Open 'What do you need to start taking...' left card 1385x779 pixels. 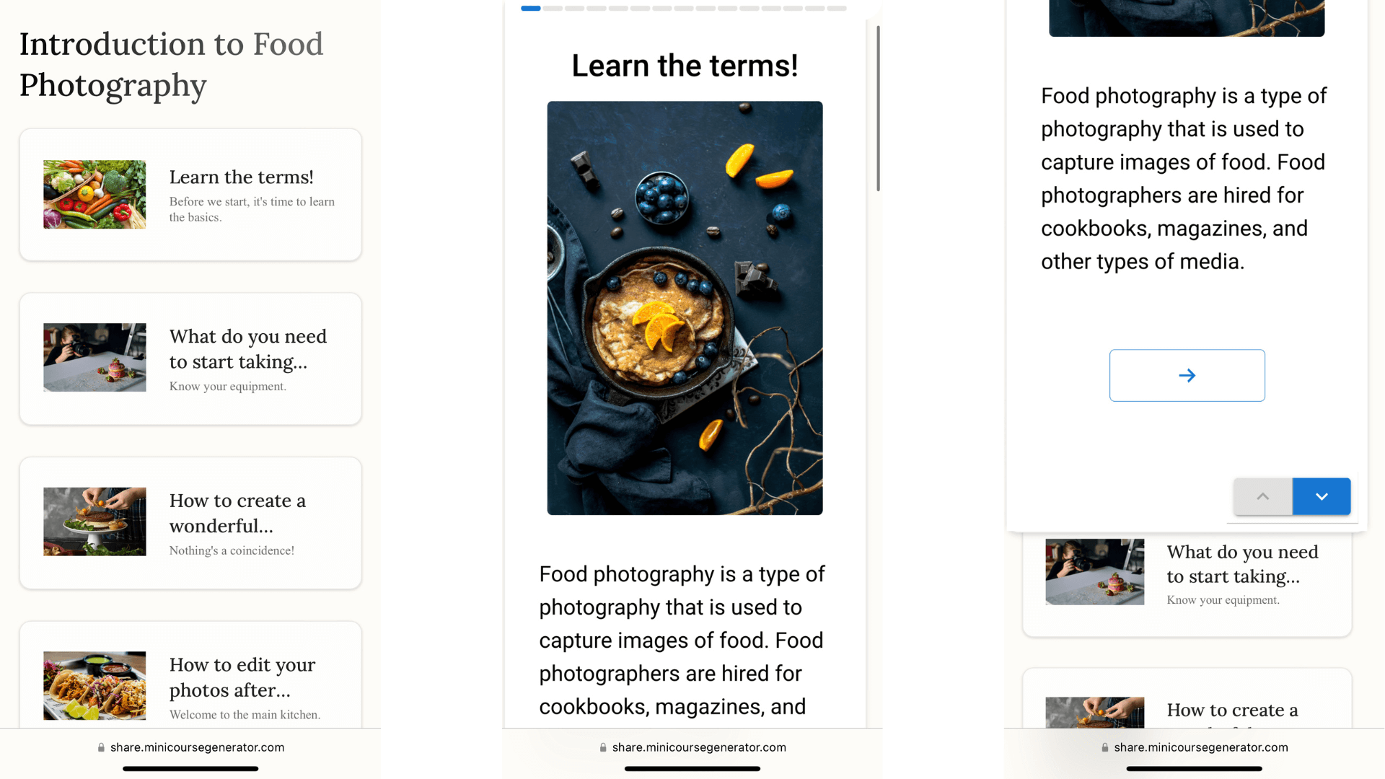point(248,349)
